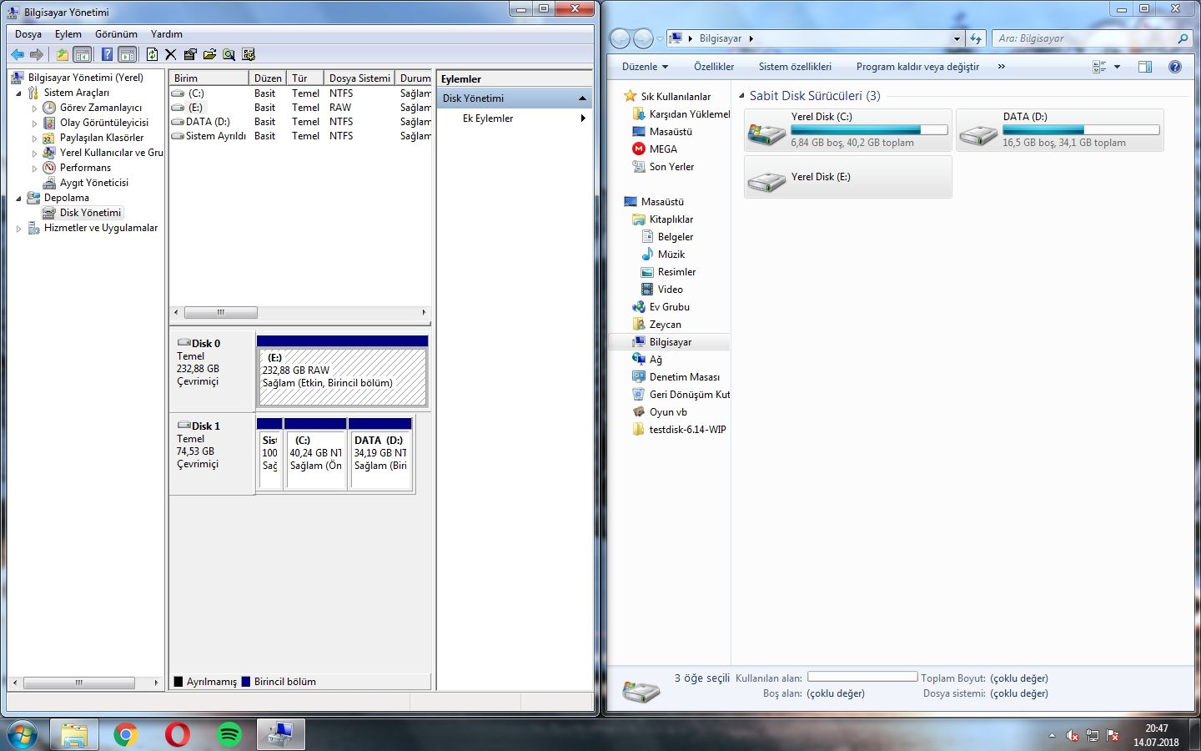Click the Disk 1 label box
The image size is (1201, 751).
(212, 454)
